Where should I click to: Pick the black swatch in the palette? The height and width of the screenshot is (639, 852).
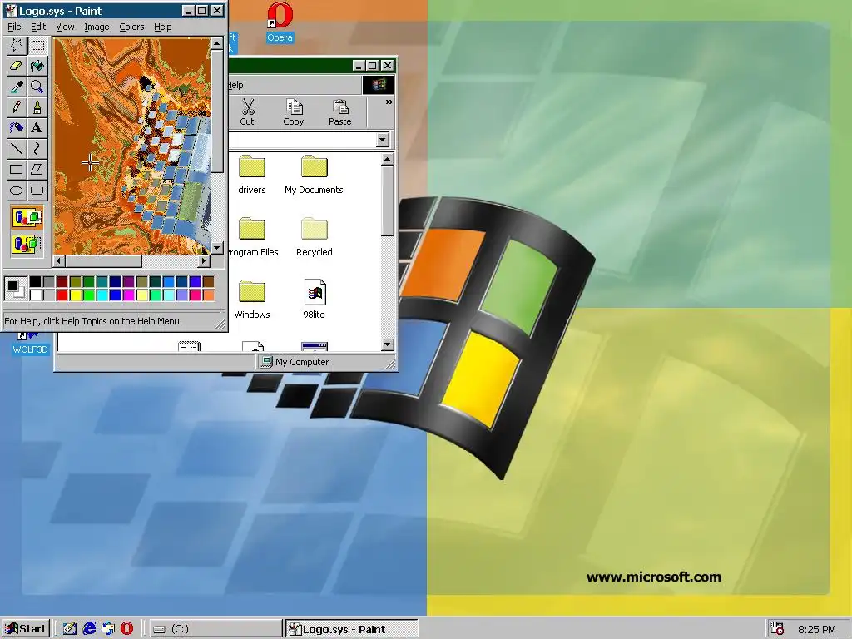(35, 281)
